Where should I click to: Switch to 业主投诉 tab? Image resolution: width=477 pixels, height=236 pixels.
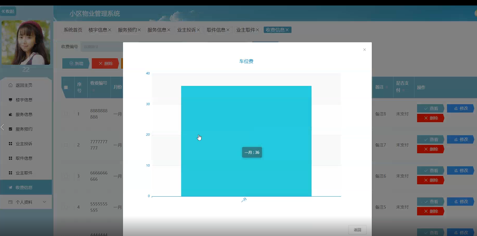(187, 30)
